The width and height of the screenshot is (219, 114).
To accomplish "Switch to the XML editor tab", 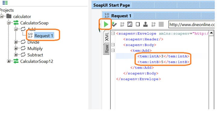I will [x=107, y=37].
